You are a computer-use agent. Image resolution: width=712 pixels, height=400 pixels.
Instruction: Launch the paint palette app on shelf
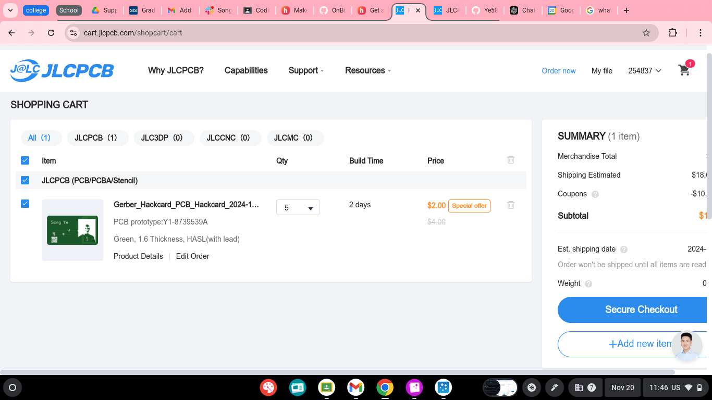268,387
